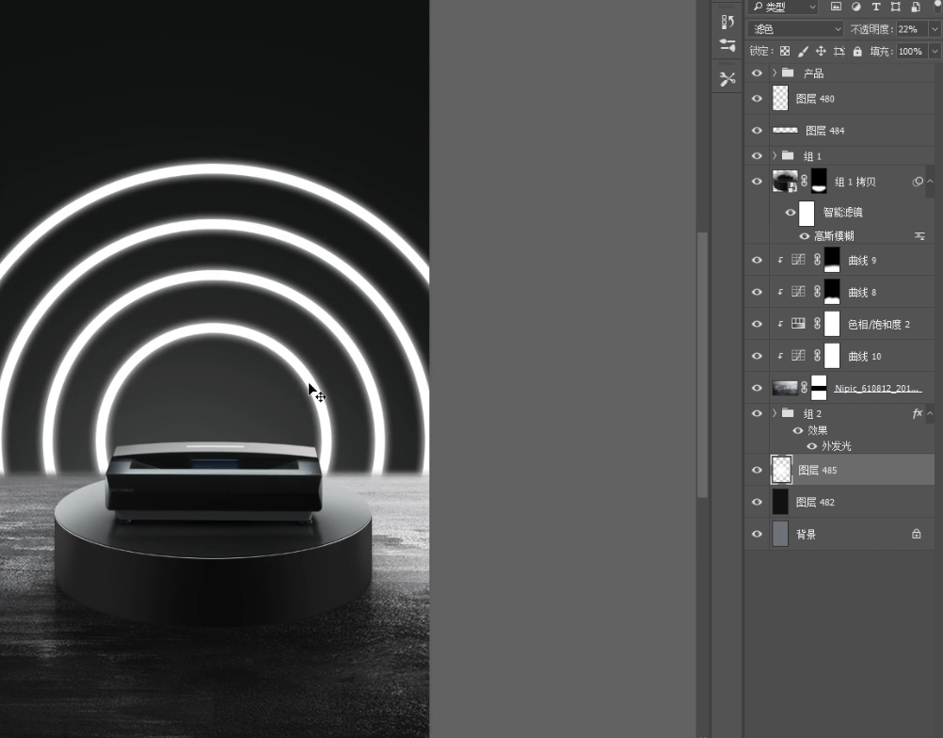Click curves adjustment icon on 曲线 10
The height and width of the screenshot is (738, 943).
(798, 356)
